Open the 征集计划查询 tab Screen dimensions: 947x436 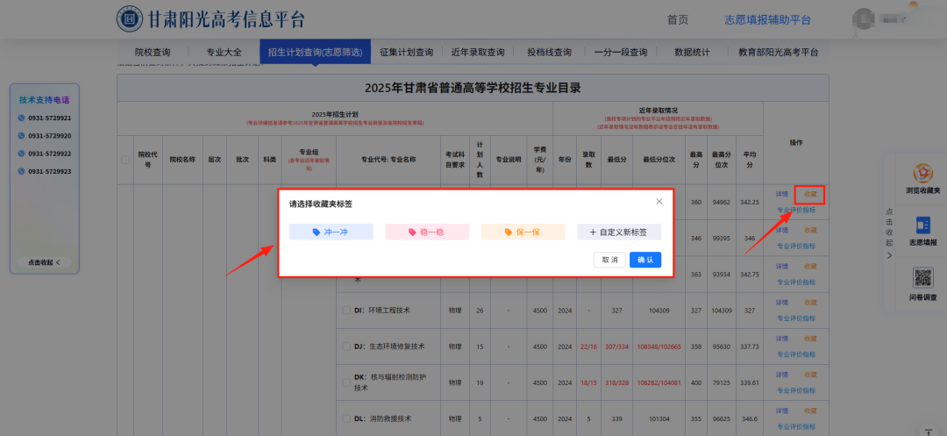click(x=407, y=53)
